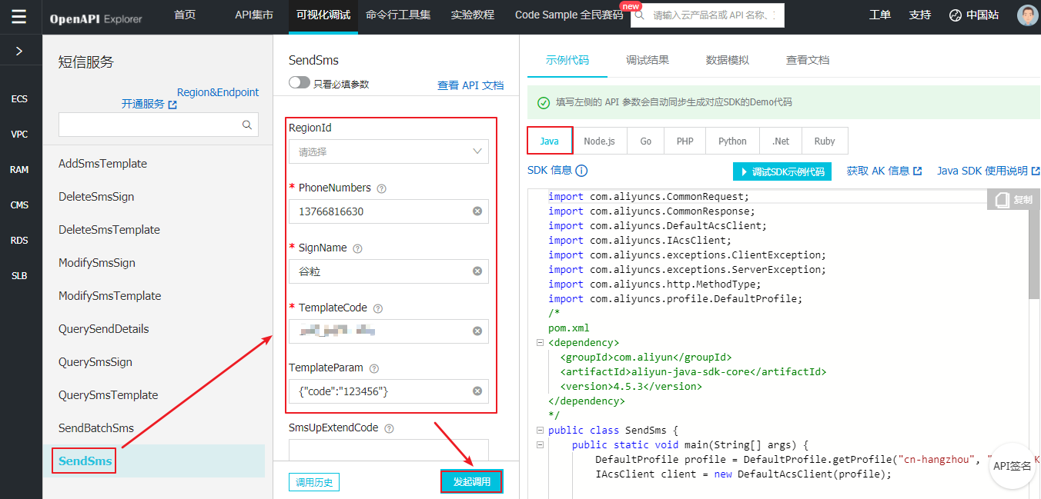Click the search magnifier in service filter box
The image size is (1041, 499).
coord(247,125)
